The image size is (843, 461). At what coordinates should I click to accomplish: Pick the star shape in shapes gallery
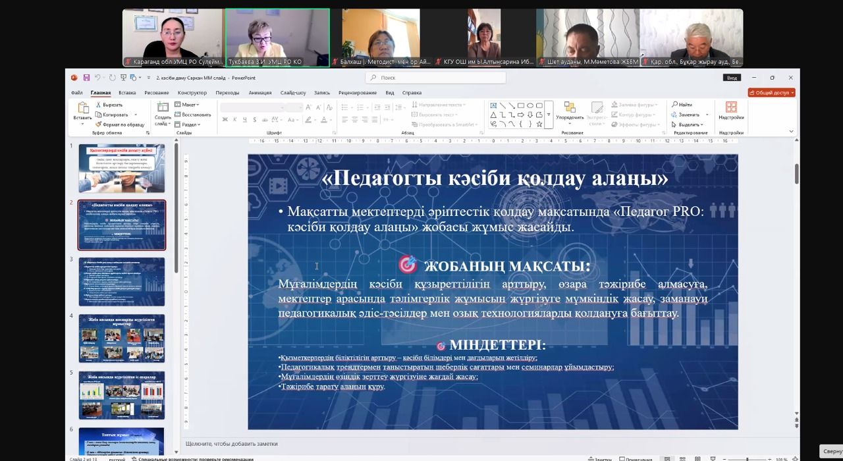click(539, 124)
